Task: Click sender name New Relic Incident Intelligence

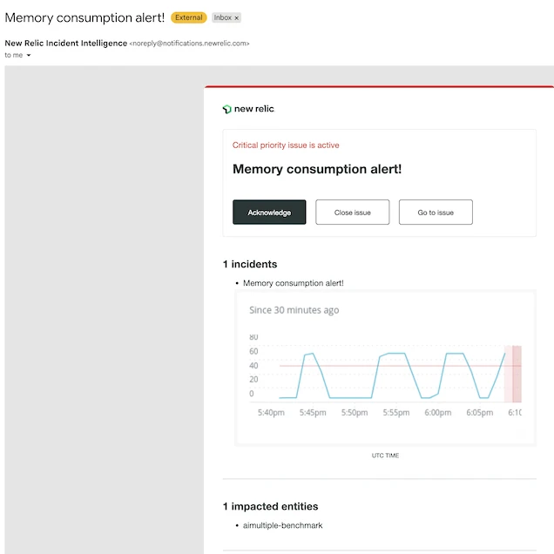Action: 65,43
